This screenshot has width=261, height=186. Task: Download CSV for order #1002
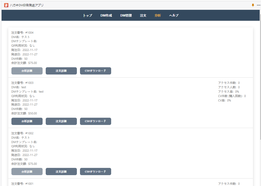pos(96,172)
